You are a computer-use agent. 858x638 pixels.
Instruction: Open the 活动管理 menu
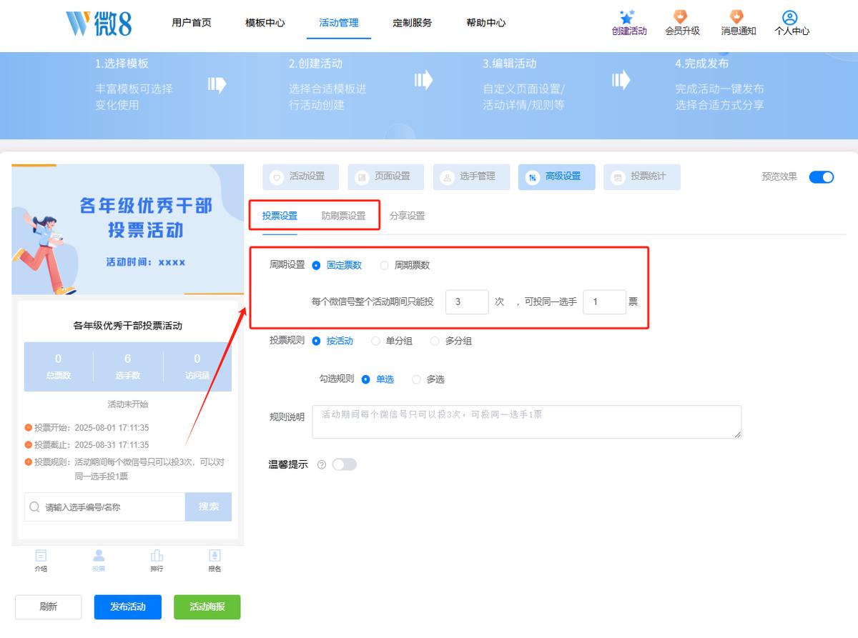pos(339,23)
